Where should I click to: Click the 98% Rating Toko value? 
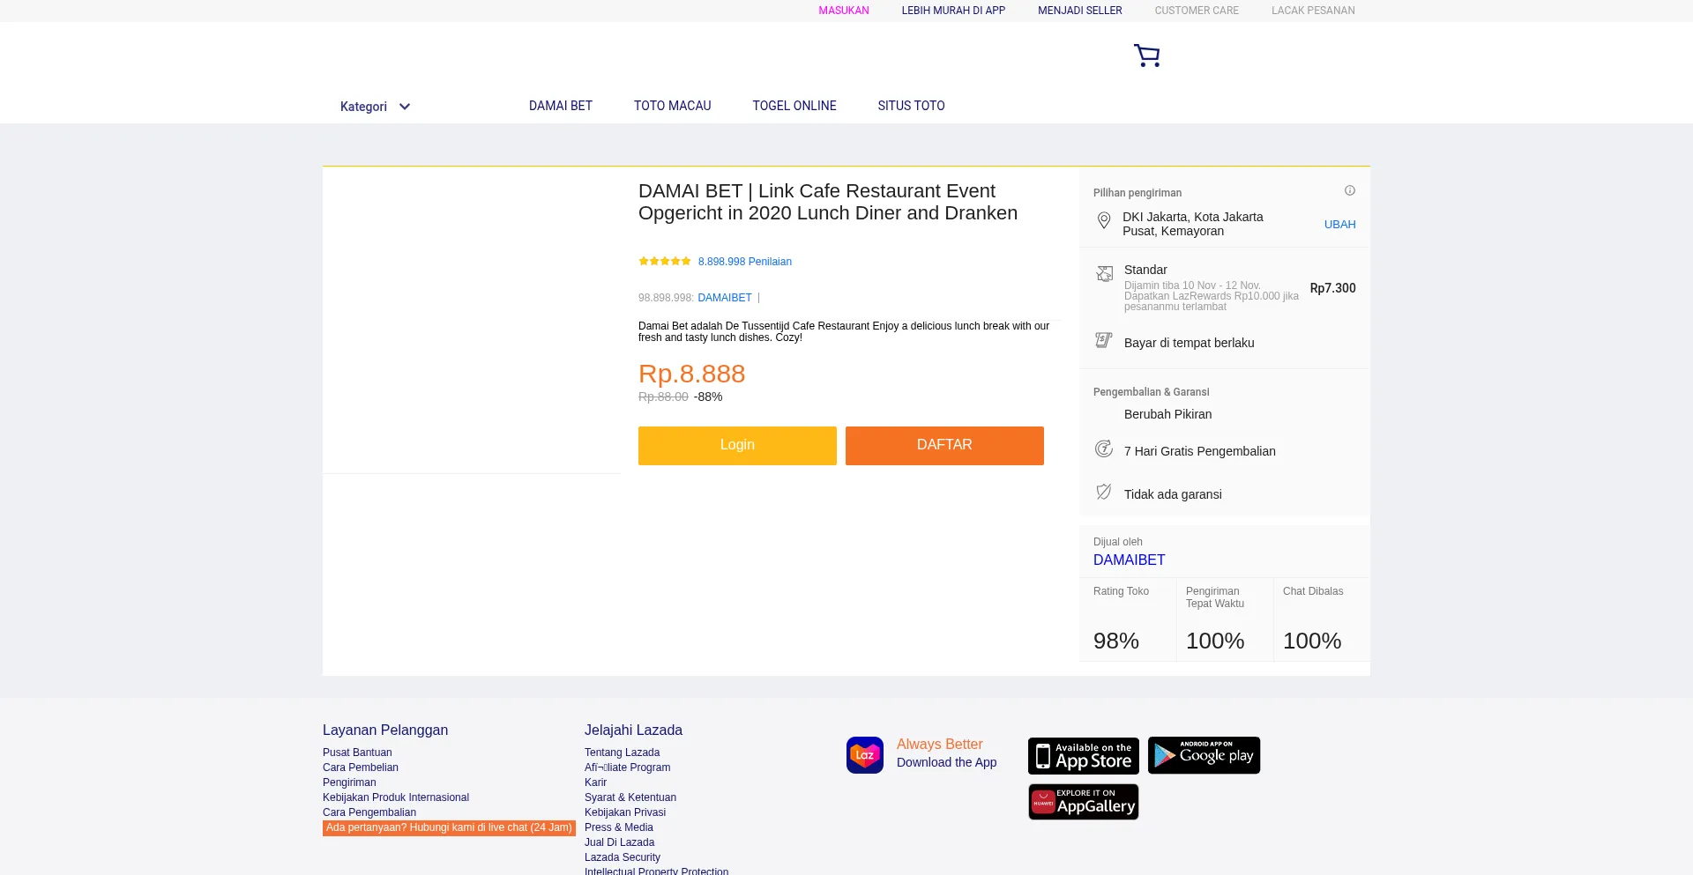(1116, 641)
